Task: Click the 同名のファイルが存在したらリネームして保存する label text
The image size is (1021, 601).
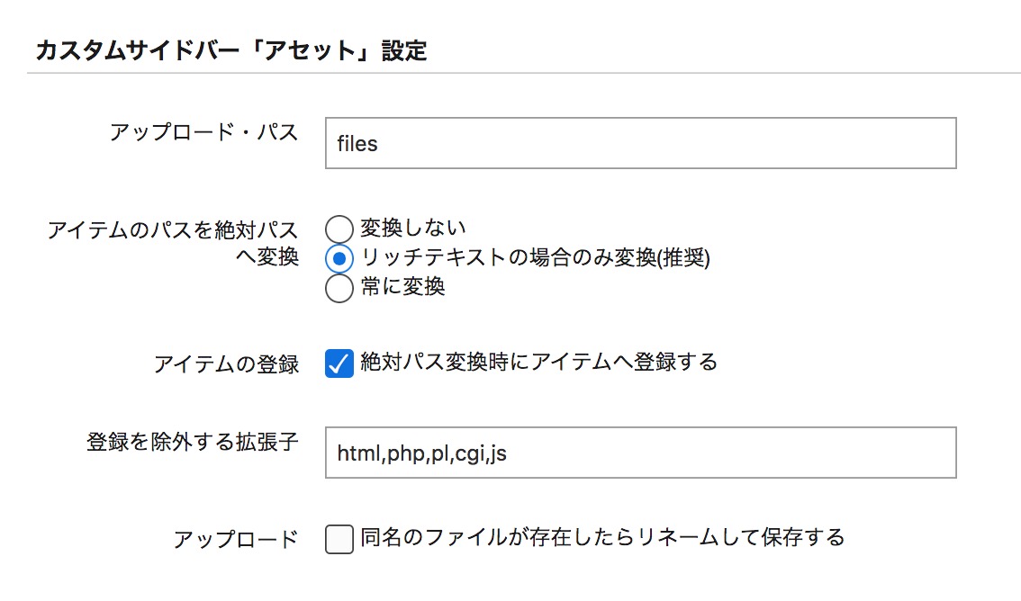Action: (602, 537)
